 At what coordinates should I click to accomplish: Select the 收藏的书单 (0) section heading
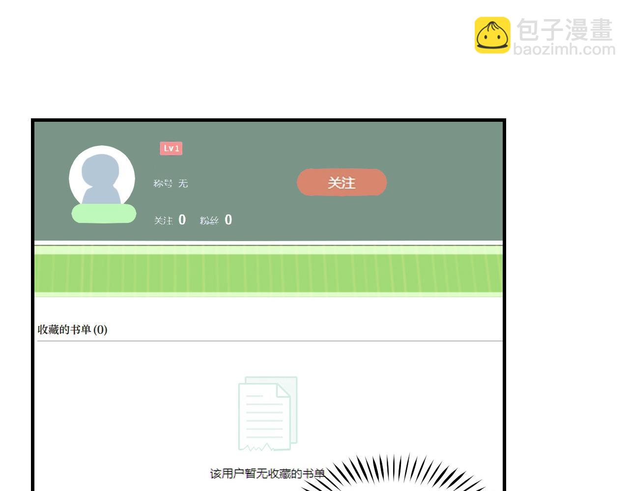point(72,329)
